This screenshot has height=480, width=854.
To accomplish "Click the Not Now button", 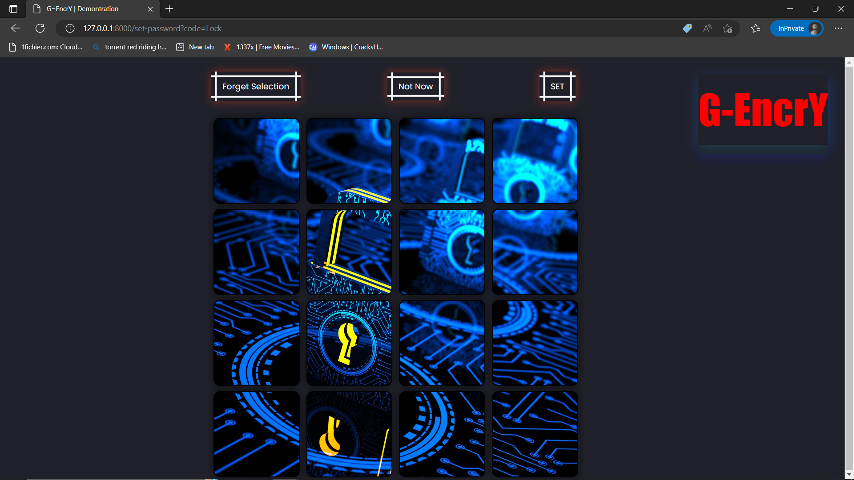I will [415, 87].
